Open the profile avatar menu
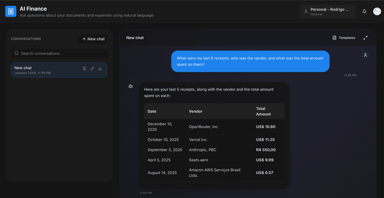Viewport: 384px width, 198px height. [x=377, y=11]
